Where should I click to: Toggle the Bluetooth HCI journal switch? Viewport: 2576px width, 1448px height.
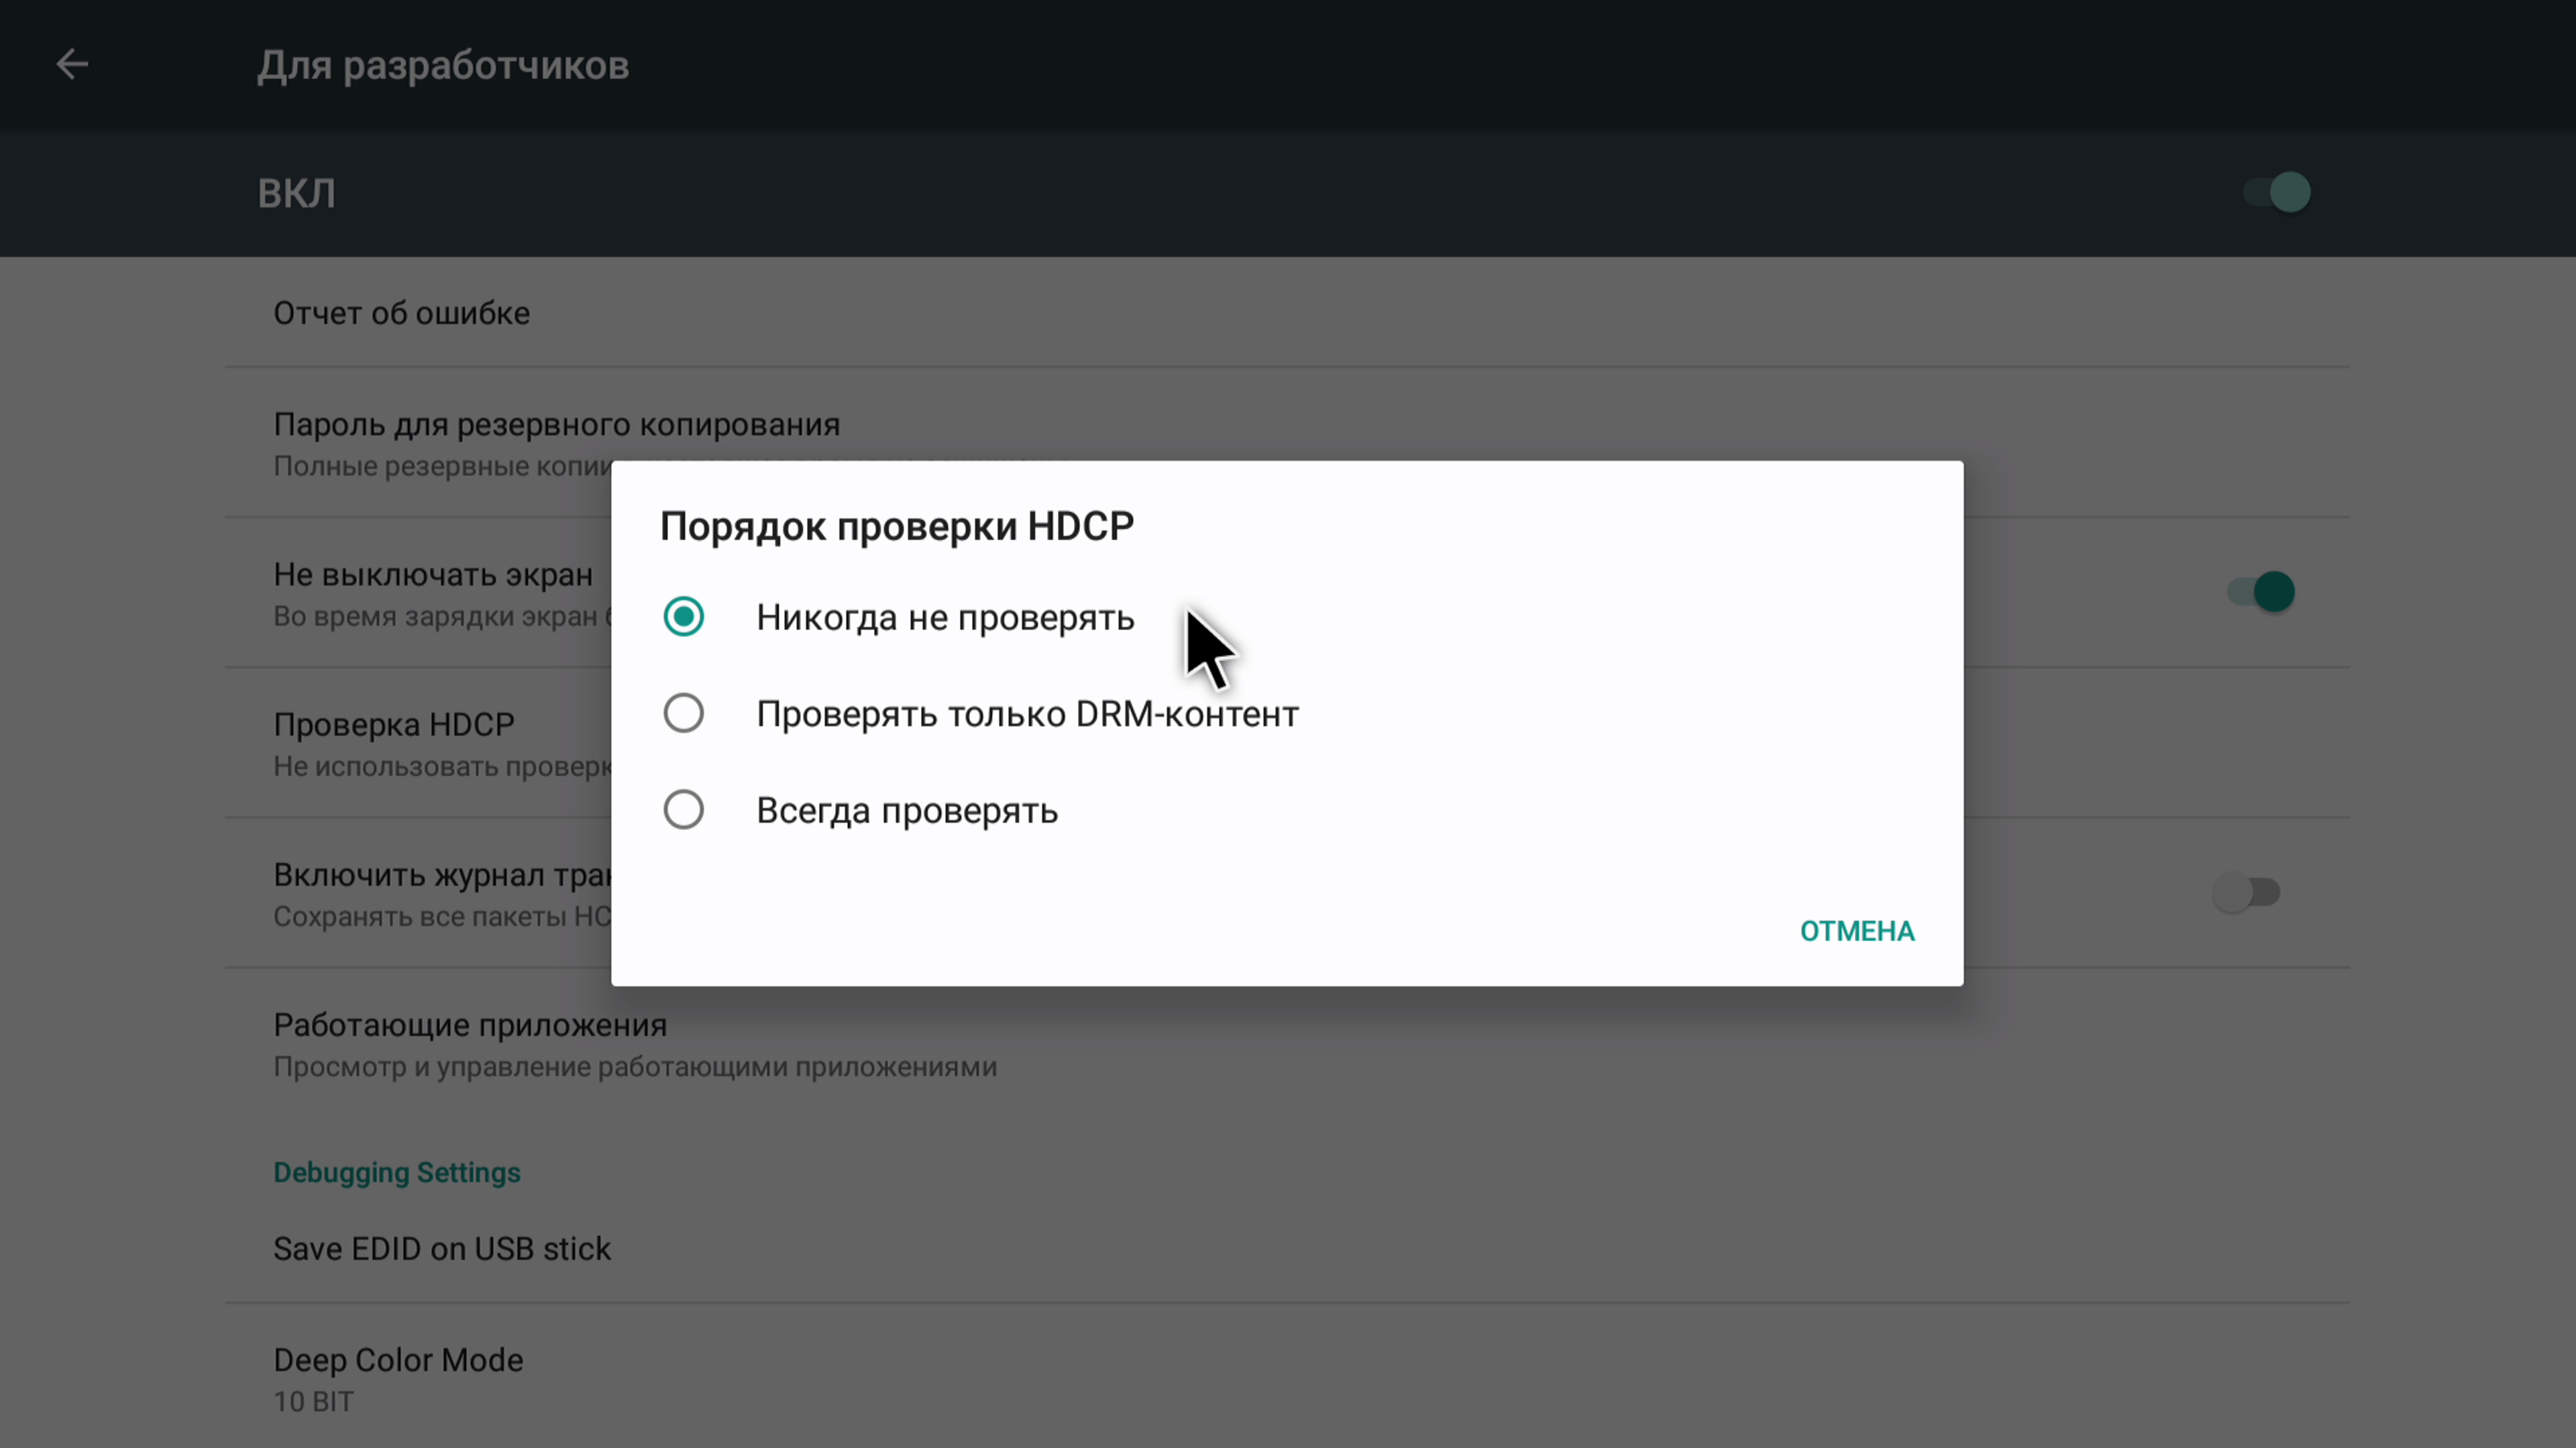2246,892
